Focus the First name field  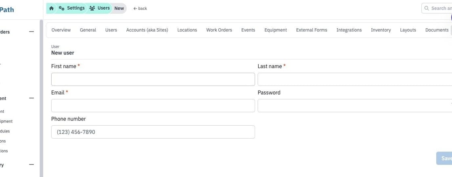point(153,79)
